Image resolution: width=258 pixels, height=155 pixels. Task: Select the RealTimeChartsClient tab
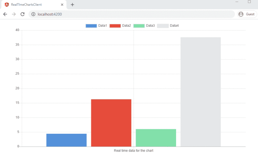(34, 5)
